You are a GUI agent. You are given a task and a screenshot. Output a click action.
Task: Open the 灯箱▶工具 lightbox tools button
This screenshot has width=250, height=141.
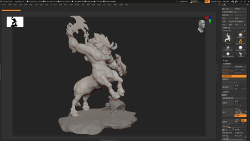[234, 28]
